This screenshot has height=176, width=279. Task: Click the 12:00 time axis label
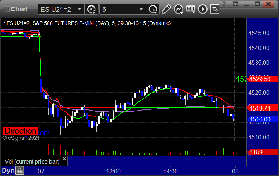click(x=113, y=171)
